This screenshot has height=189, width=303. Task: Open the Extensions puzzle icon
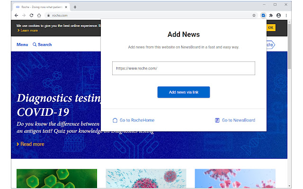271,16
